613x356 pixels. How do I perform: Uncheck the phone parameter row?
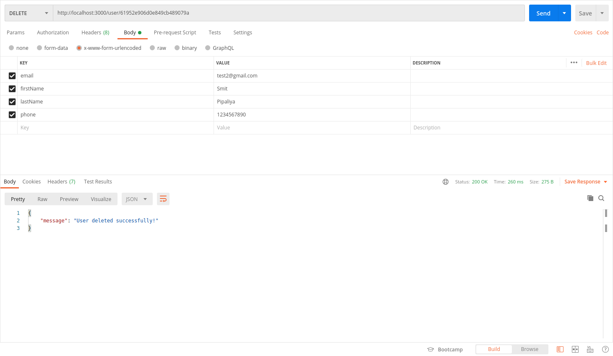pos(12,114)
